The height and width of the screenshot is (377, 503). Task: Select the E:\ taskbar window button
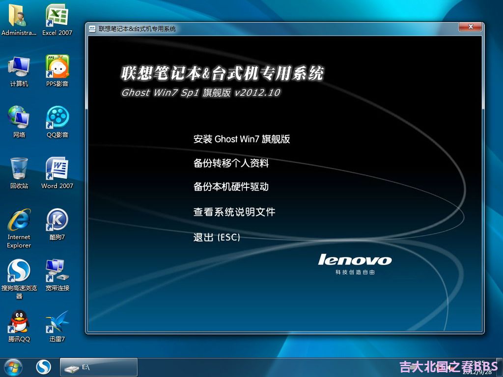[x=98, y=367]
